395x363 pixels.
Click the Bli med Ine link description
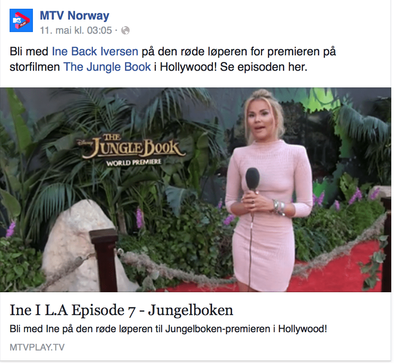click(168, 329)
